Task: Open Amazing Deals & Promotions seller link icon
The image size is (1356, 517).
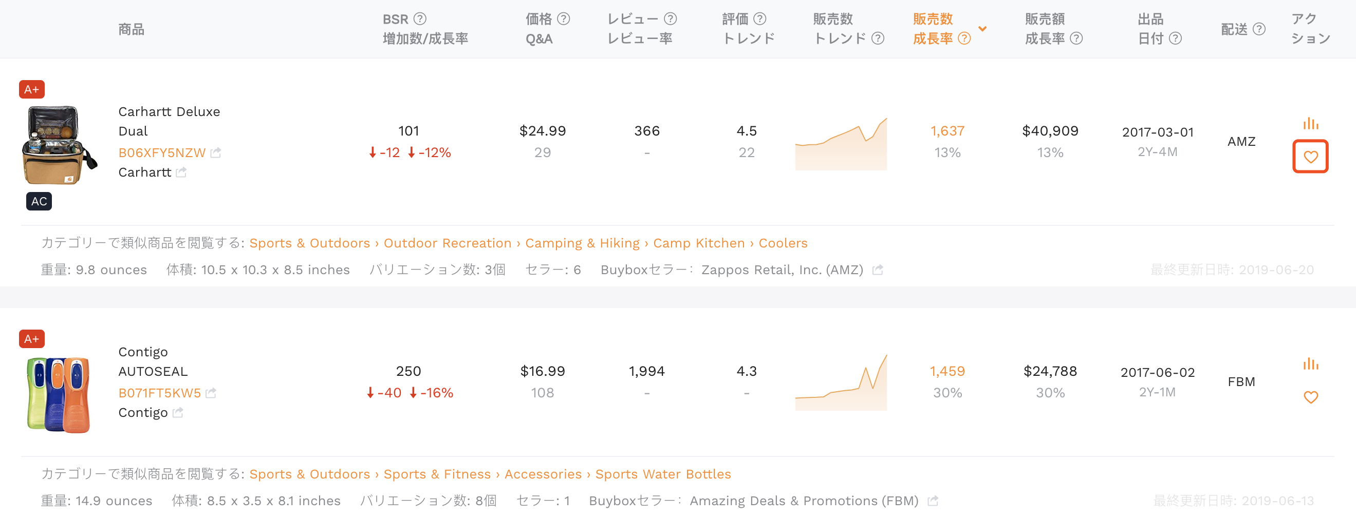Action: point(932,501)
